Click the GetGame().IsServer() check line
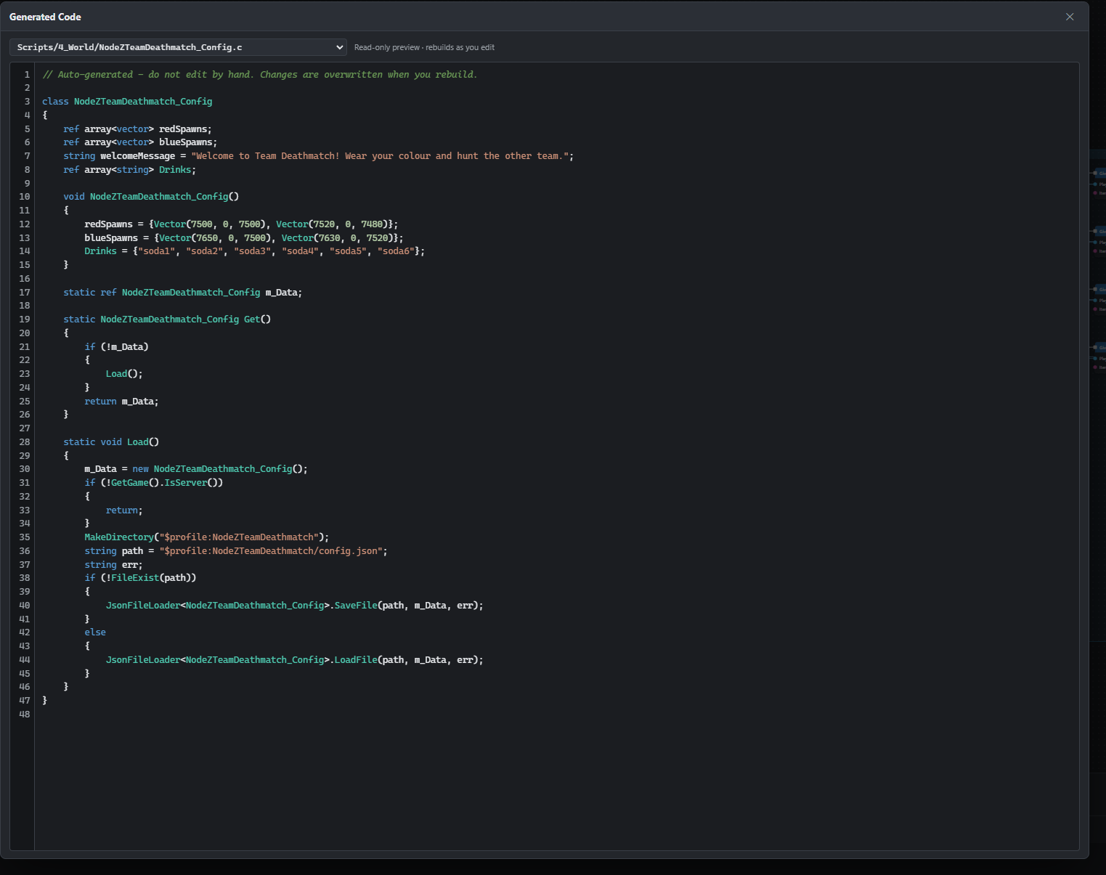This screenshot has height=875, width=1106. tap(154, 483)
